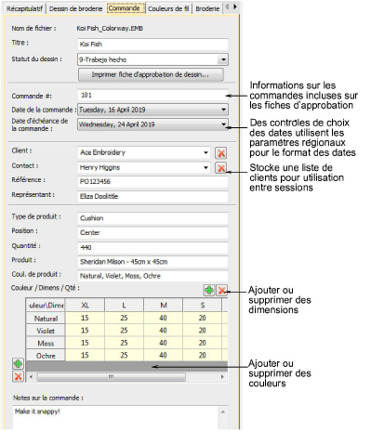Click the Type de produit field Cushion

click(152, 218)
